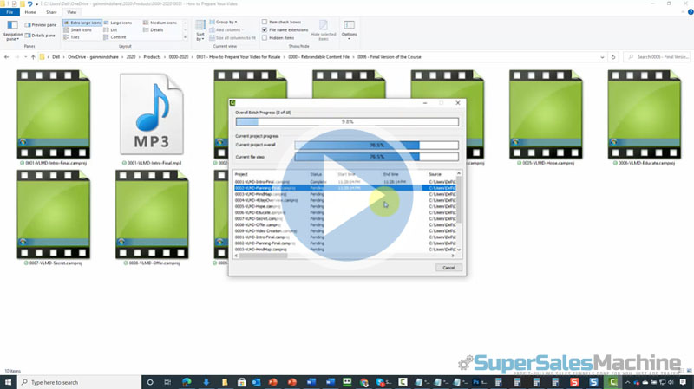
Task: Choose Extra large icons layout
Action: [86, 22]
